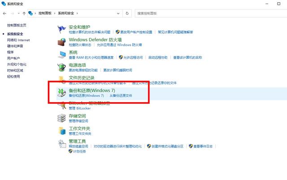The image size is (287, 180).
Task: Expand the address bar history dropdown
Action: point(118,13)
